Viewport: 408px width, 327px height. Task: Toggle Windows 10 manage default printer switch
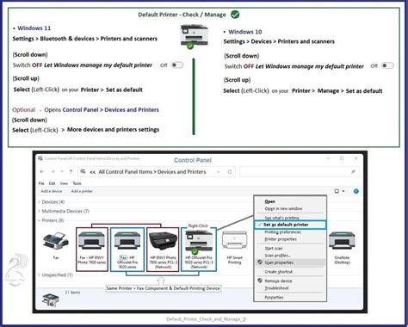387,65
